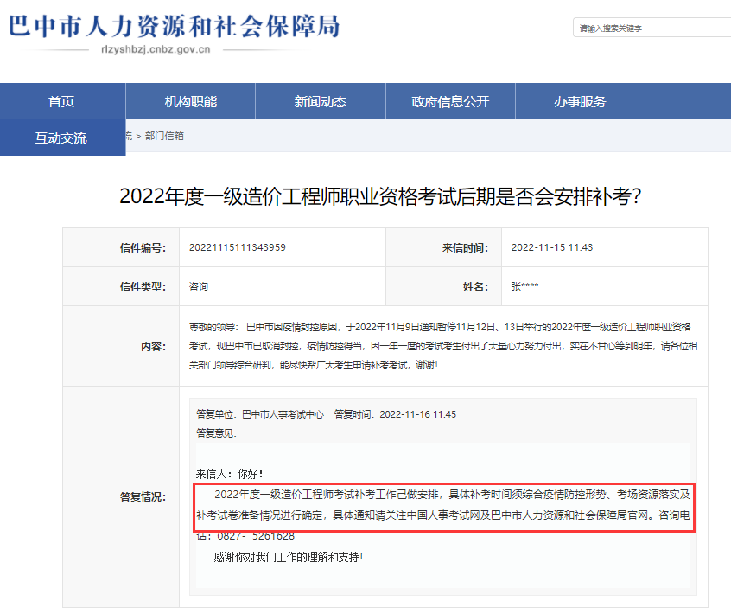The image size is (731, 614).
Task: Select the 办事服务 tab
Action: pos(580,101)
